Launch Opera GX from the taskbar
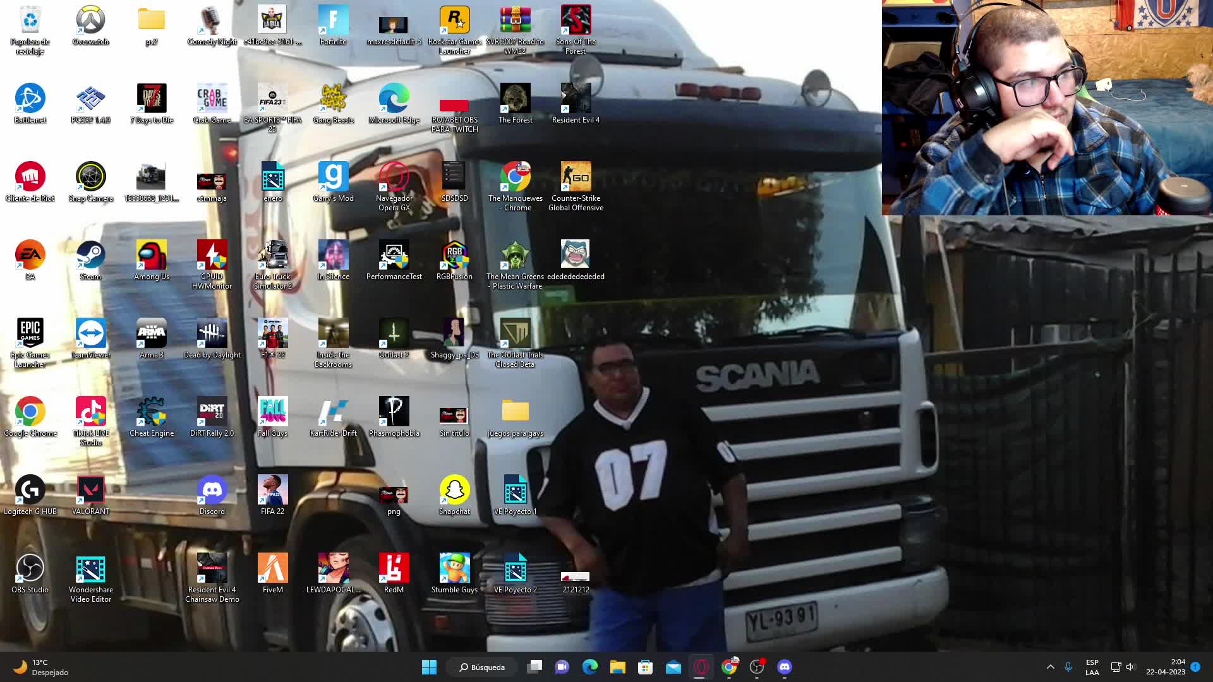Viewport: 1213px width, 682px height. (701, 667)
